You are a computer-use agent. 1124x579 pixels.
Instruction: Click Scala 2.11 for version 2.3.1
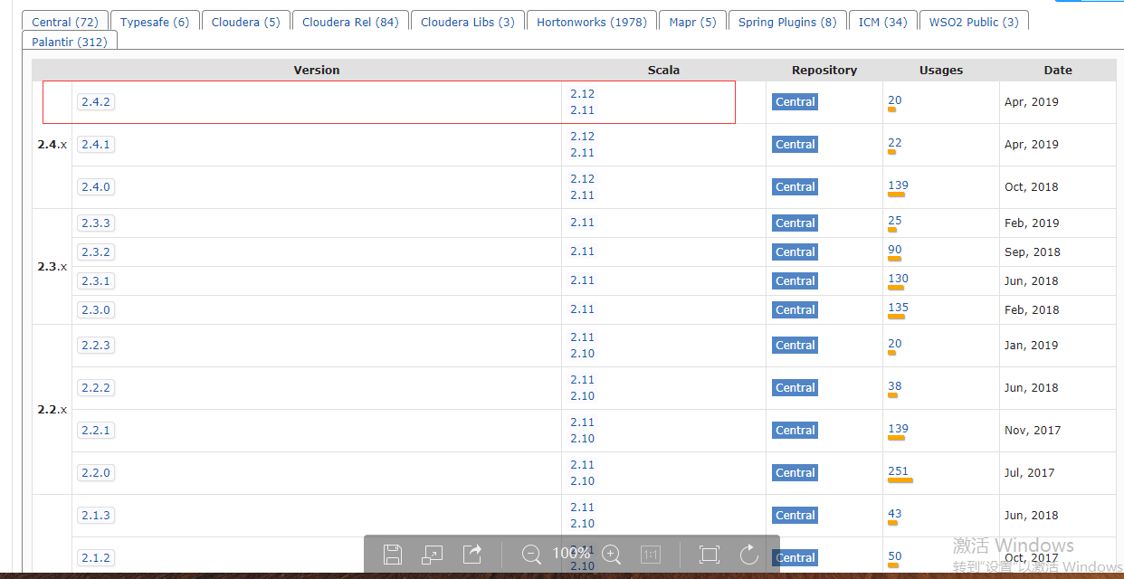582,280
